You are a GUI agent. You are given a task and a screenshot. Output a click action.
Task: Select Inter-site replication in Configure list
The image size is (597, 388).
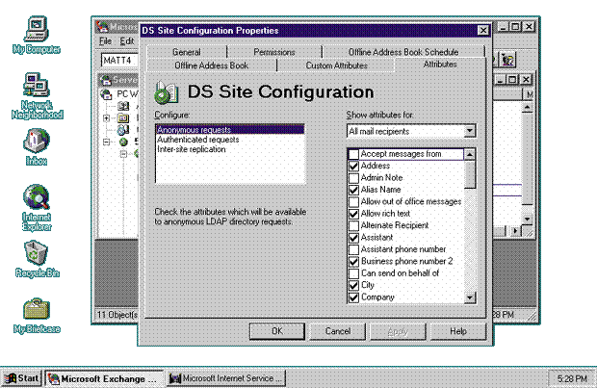230,149
